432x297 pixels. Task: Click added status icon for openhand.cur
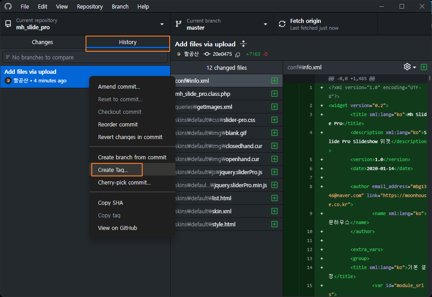tap(274, 159)
